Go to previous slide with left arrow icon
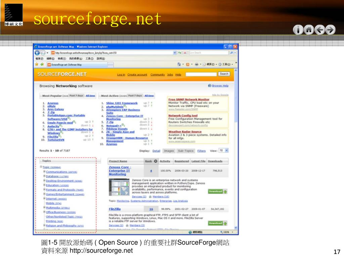344x258 pixels. (x=320, y=30)
